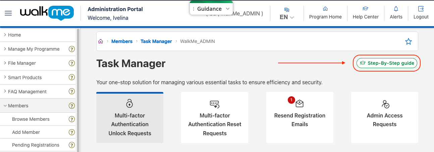Screen dimensions: 434x152
Task: View Alerts
Action: (x=396, y=13)
